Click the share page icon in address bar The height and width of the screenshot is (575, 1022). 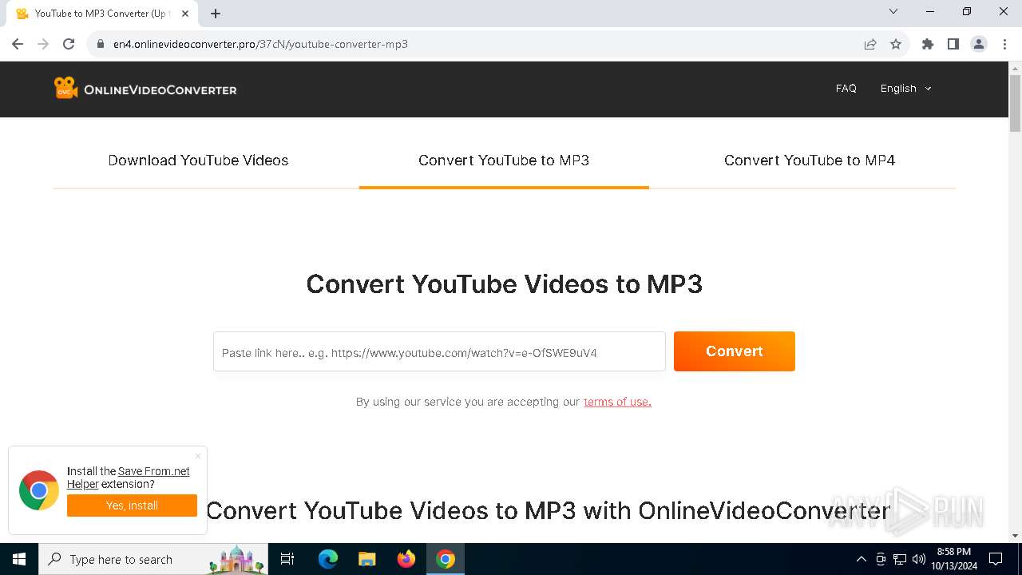pos(870,44)
